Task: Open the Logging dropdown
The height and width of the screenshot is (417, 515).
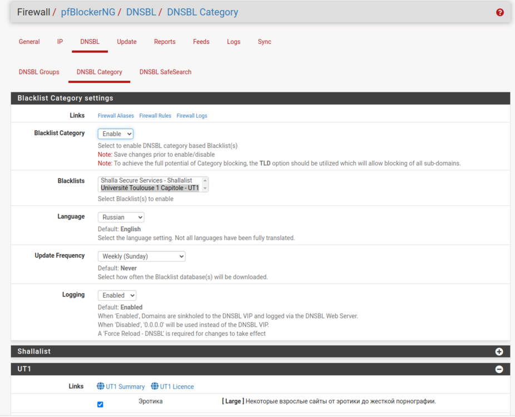Action: (117, 295)
